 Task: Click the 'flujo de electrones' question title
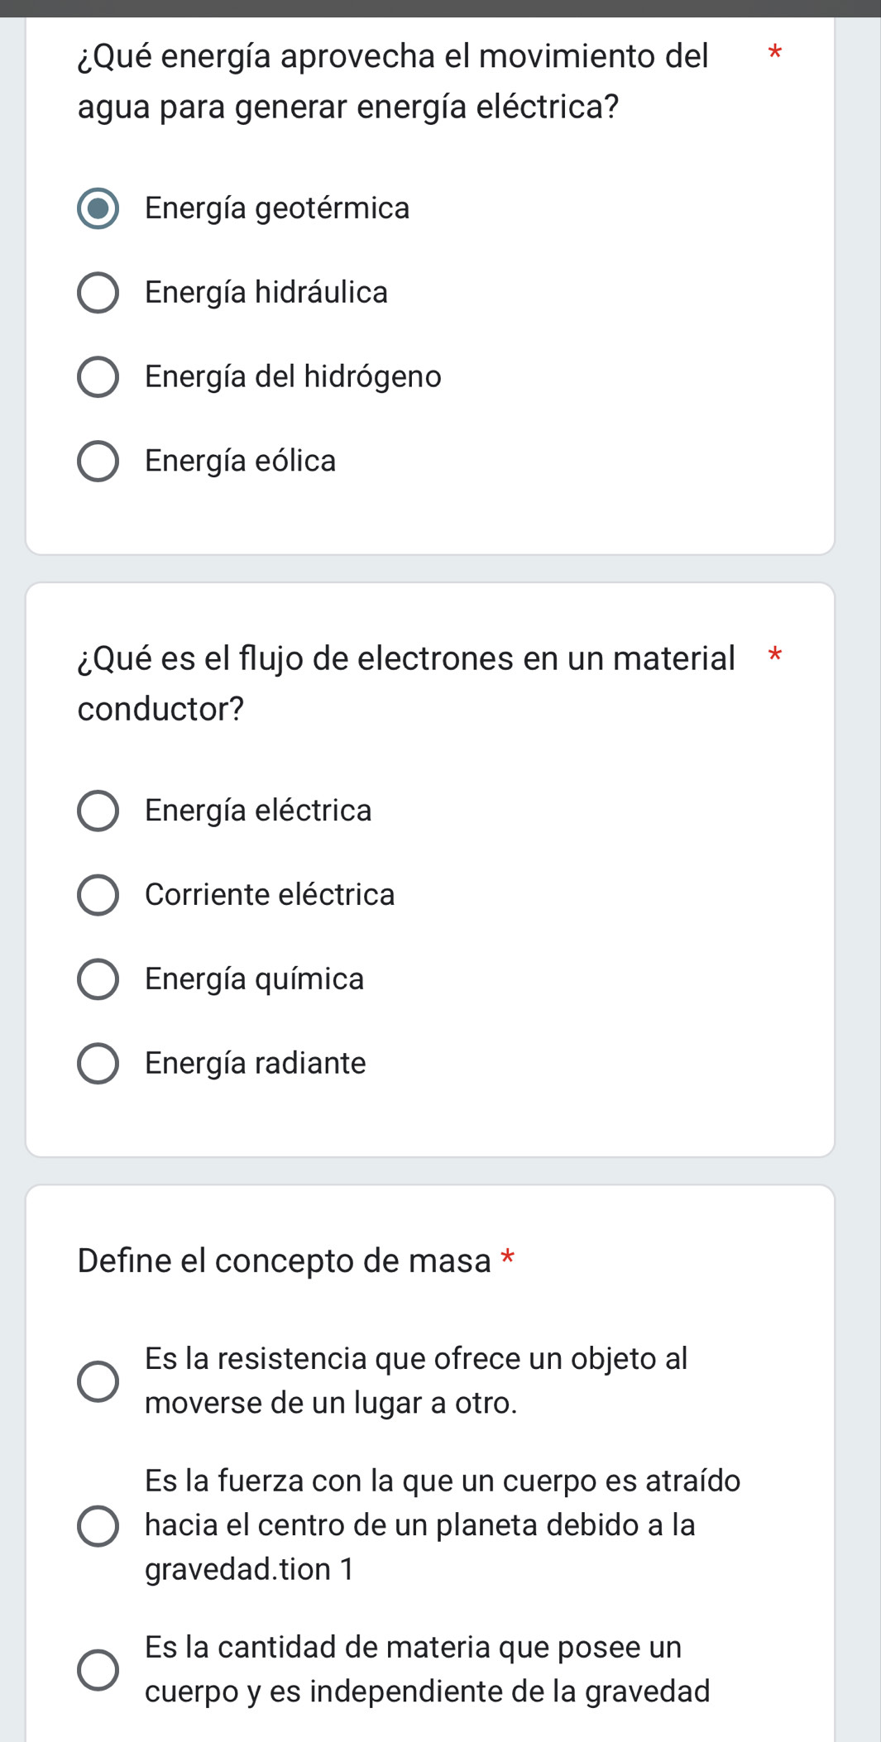[x=405, y=683]
